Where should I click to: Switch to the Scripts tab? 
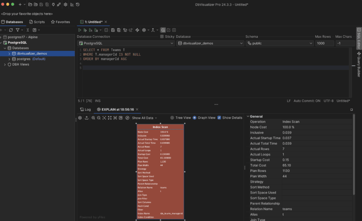[x=37, y=22]
